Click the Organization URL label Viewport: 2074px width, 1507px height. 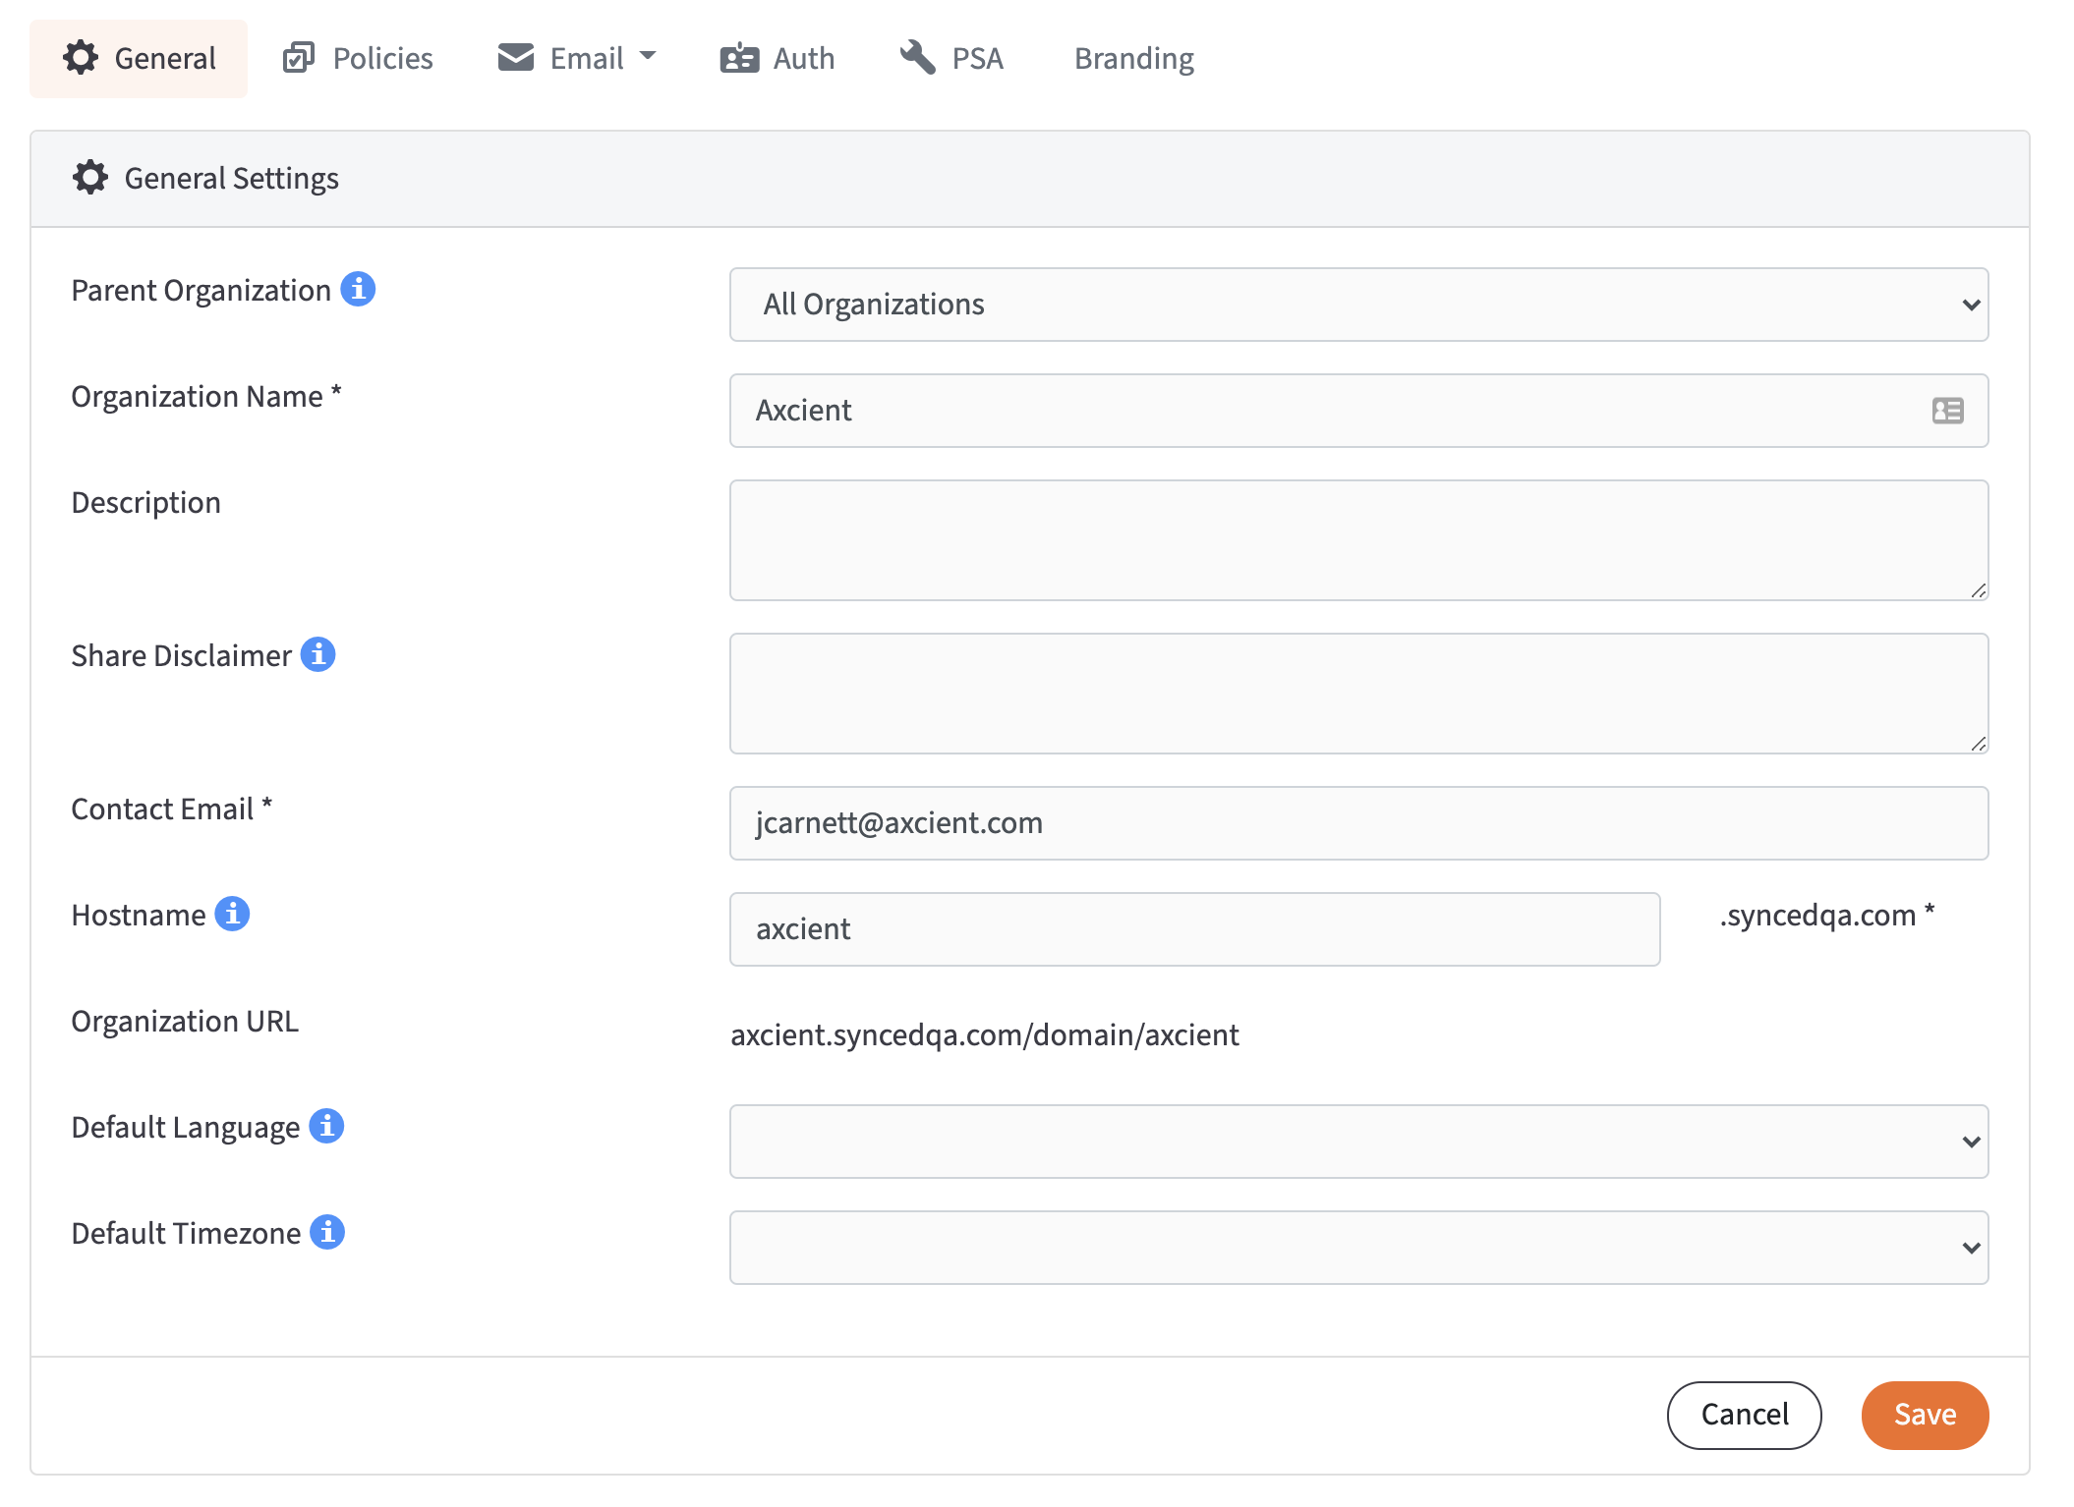(x=185, y=1021)
